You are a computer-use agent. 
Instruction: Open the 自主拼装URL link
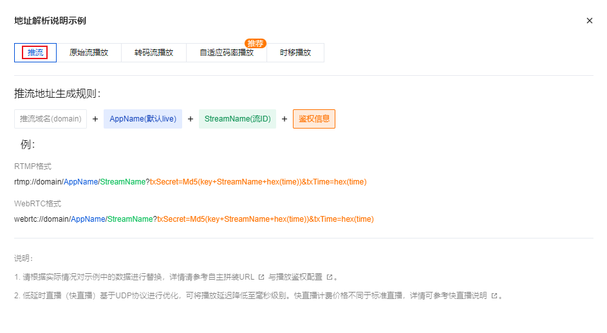(232, 277)
